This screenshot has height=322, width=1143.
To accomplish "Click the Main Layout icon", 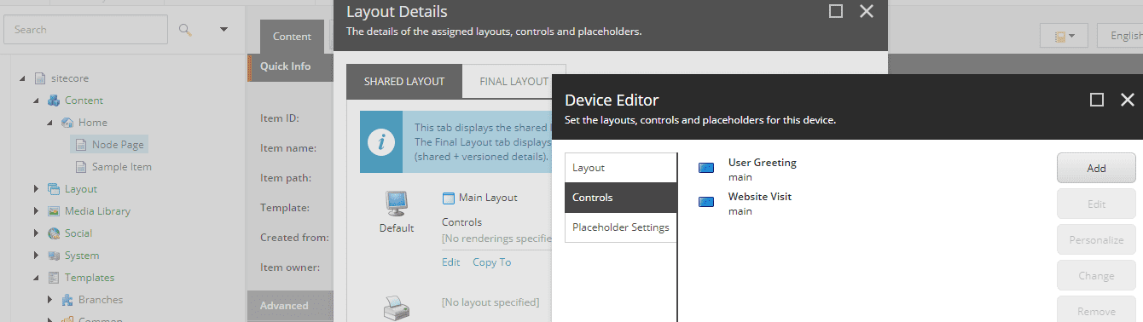I will point(449,198).
